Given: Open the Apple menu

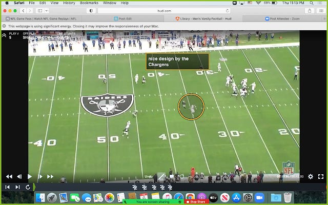Looking at the screenshot, I should (7, 3).
